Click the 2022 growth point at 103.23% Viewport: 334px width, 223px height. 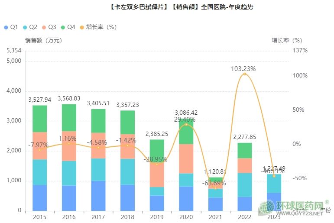244,74
